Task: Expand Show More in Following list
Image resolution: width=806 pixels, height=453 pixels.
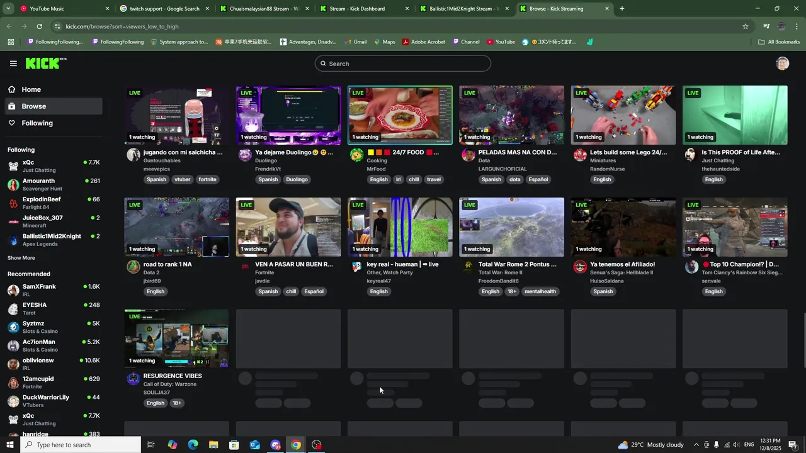Action: pos(21,258)
